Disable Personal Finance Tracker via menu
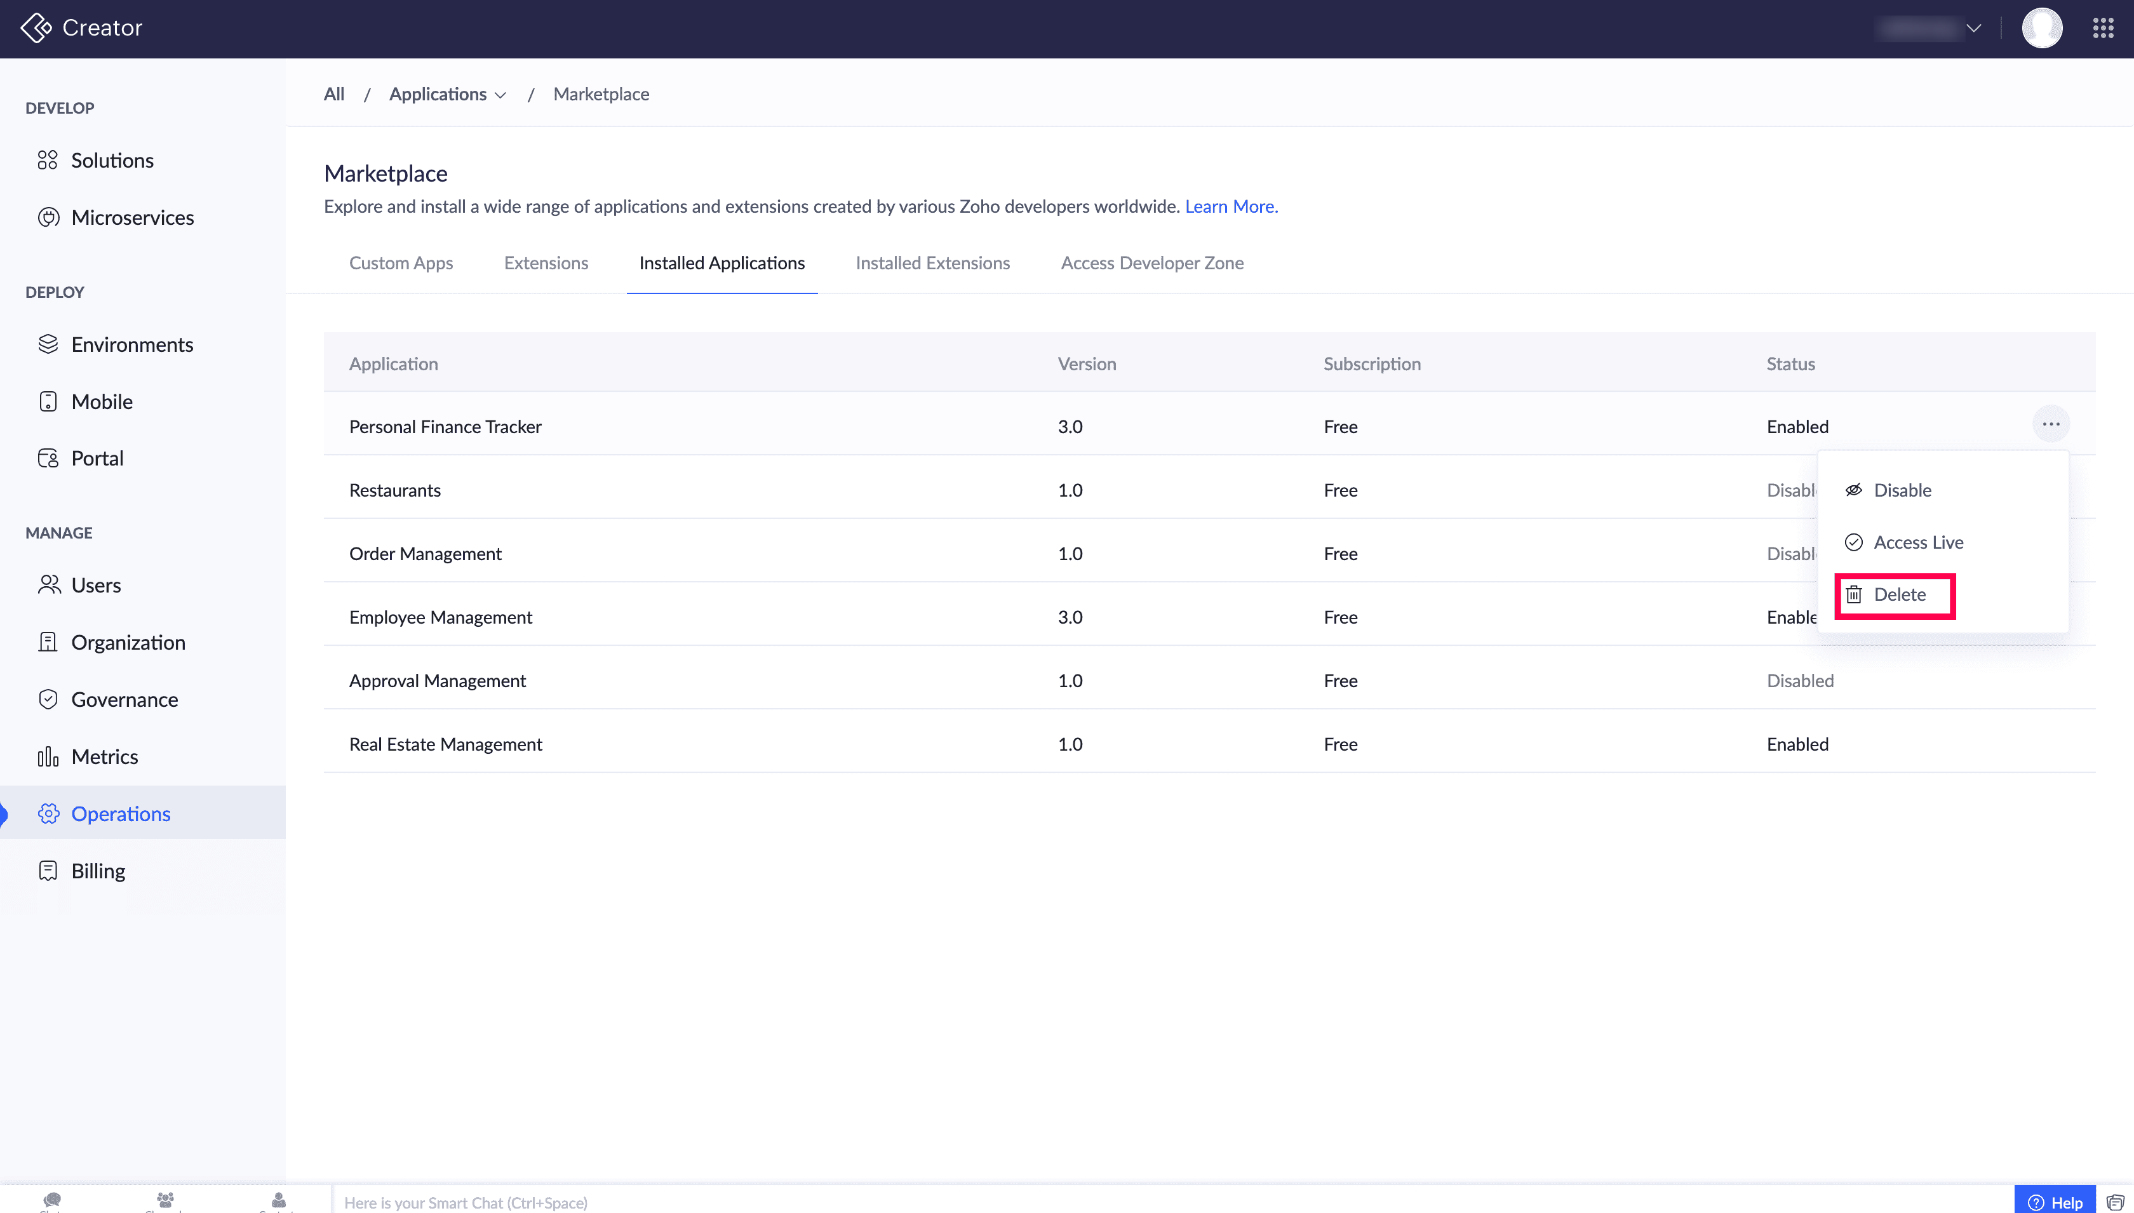Screen dimensions: 2134x1213 pos(1902,490)
